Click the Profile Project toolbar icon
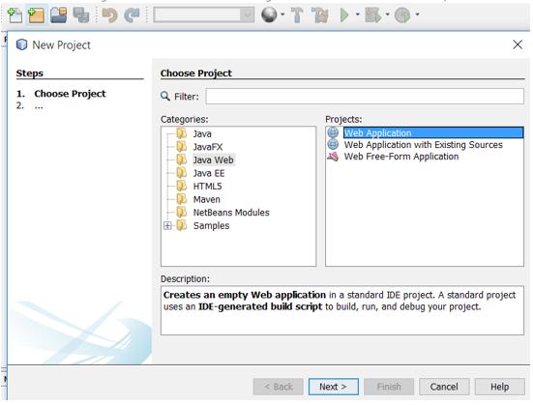Screen dimensions: 533x405 (402, 15)
